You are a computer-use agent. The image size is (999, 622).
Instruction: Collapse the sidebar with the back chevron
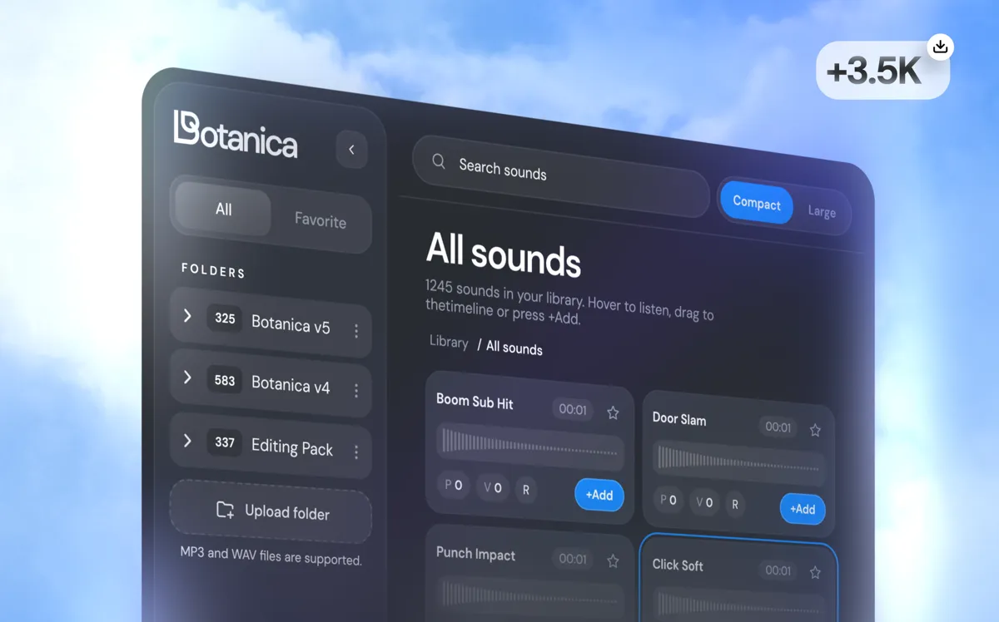pos(351,150)
